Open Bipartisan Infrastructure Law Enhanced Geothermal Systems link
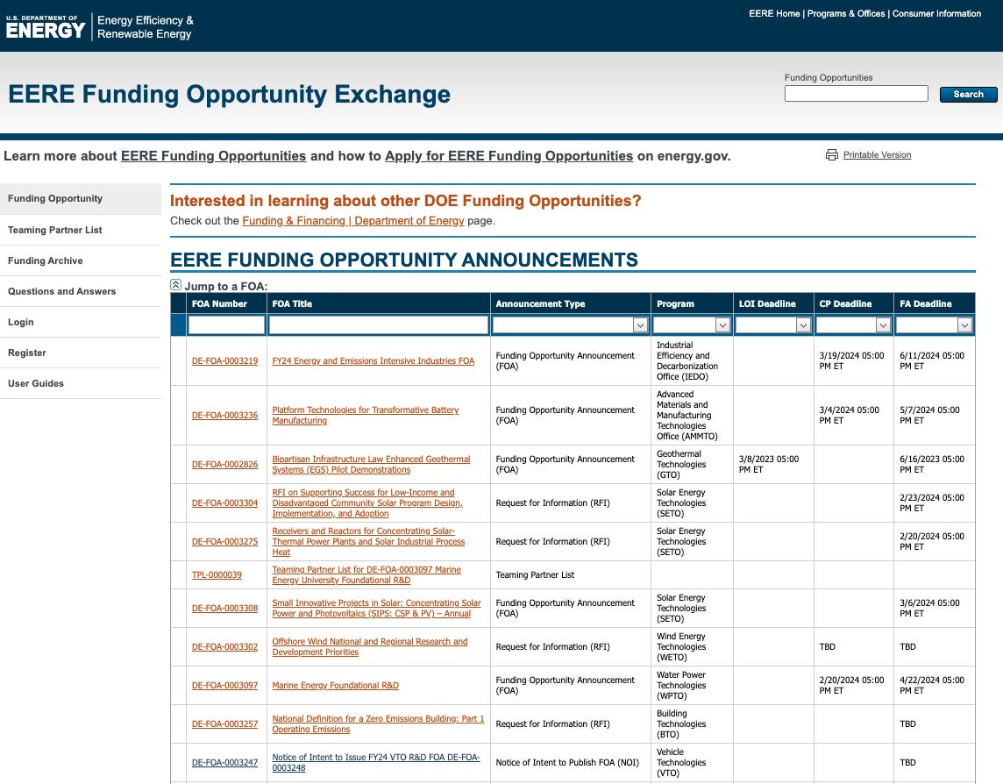Image resolution: width=1003 pixels, height=784 pixels. (371, 465)
